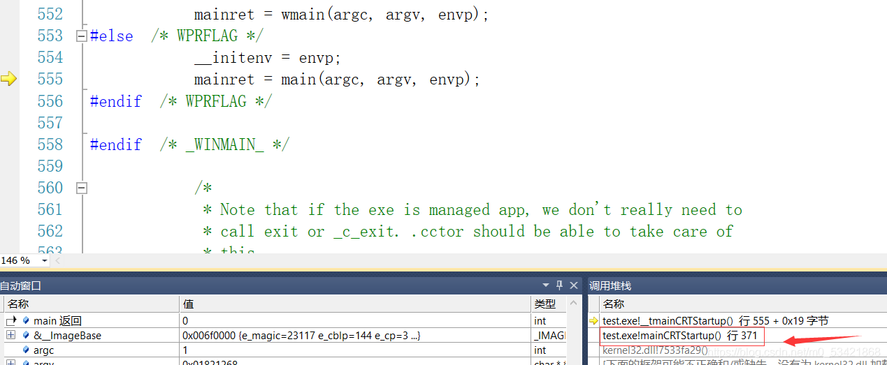Click the _IMAG type cell of &__ImageBase

(550, 336)
